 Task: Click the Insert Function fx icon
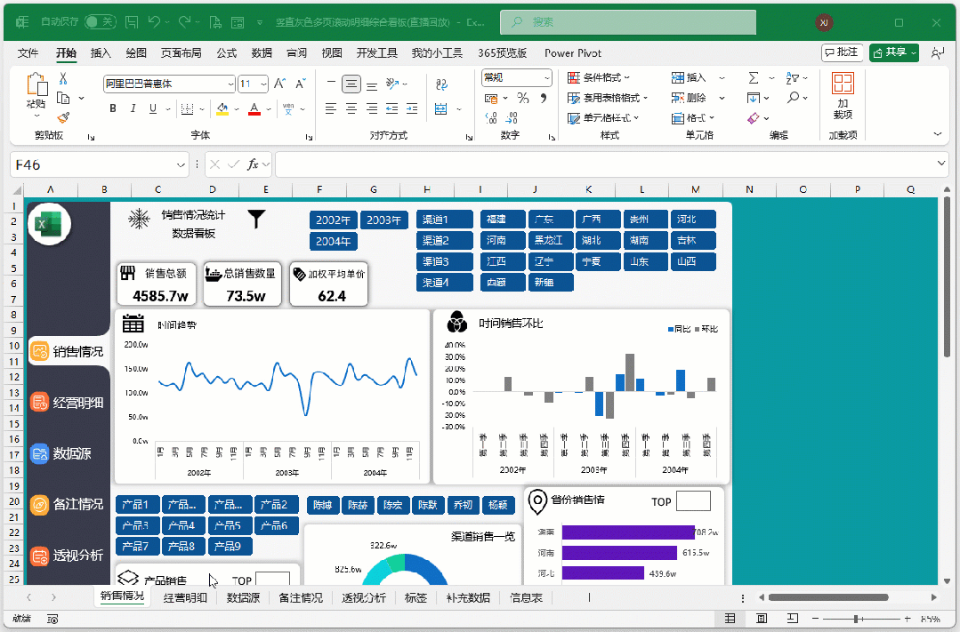pyautogui.click(x=253, y=164)
